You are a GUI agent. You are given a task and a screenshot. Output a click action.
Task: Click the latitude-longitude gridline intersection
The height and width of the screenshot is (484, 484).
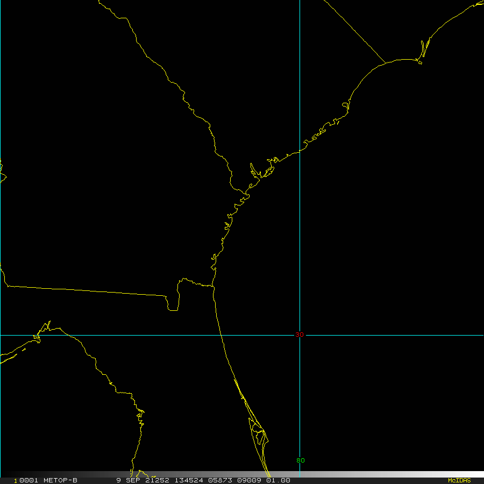click(x=300, y=334)
